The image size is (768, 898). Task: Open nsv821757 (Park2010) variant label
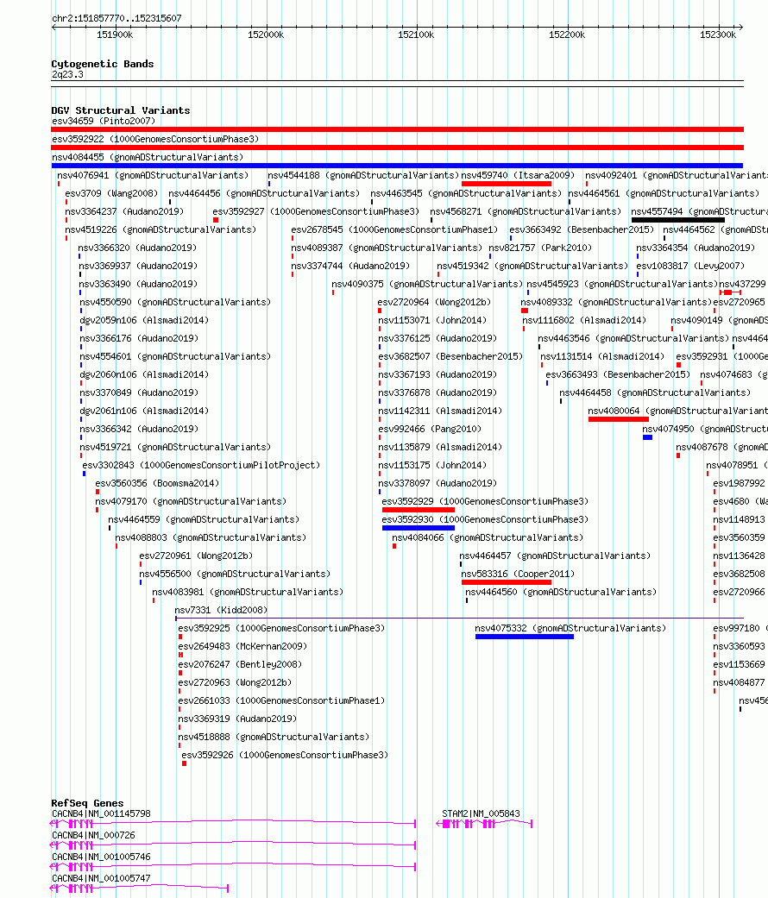(x=540, y=248)
